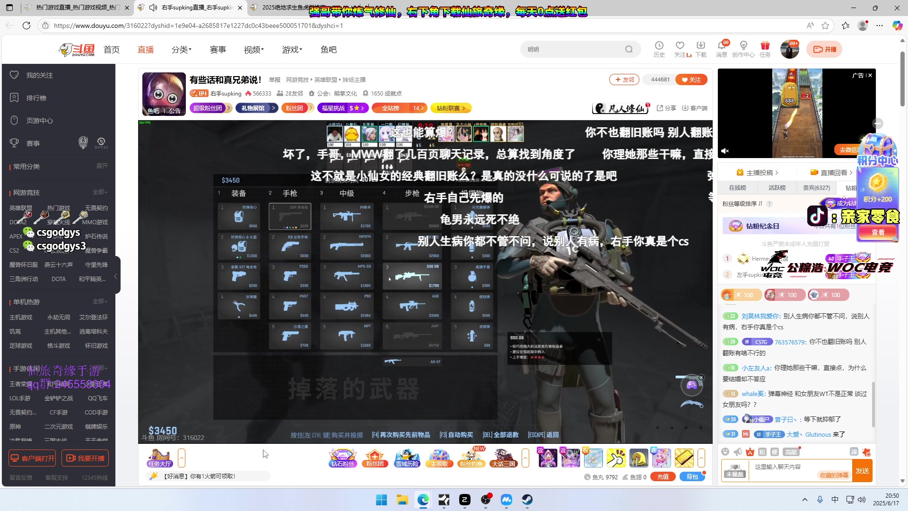Open the danmu color crown A icon

(x=750, y=452)
